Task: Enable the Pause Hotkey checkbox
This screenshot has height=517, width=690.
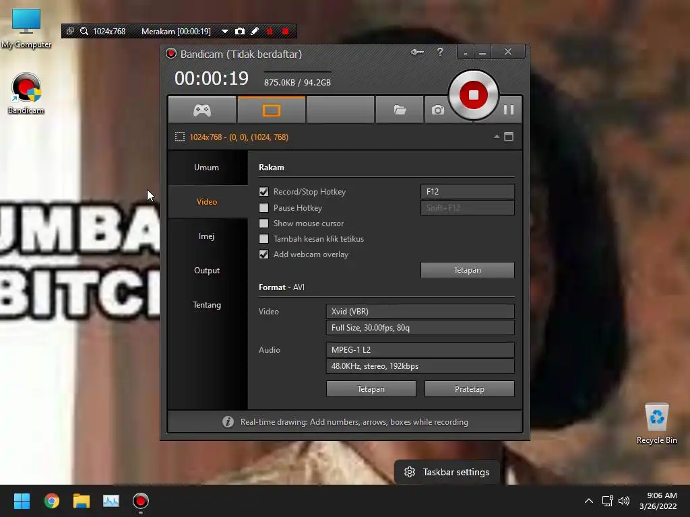Action: pos(263,207)
